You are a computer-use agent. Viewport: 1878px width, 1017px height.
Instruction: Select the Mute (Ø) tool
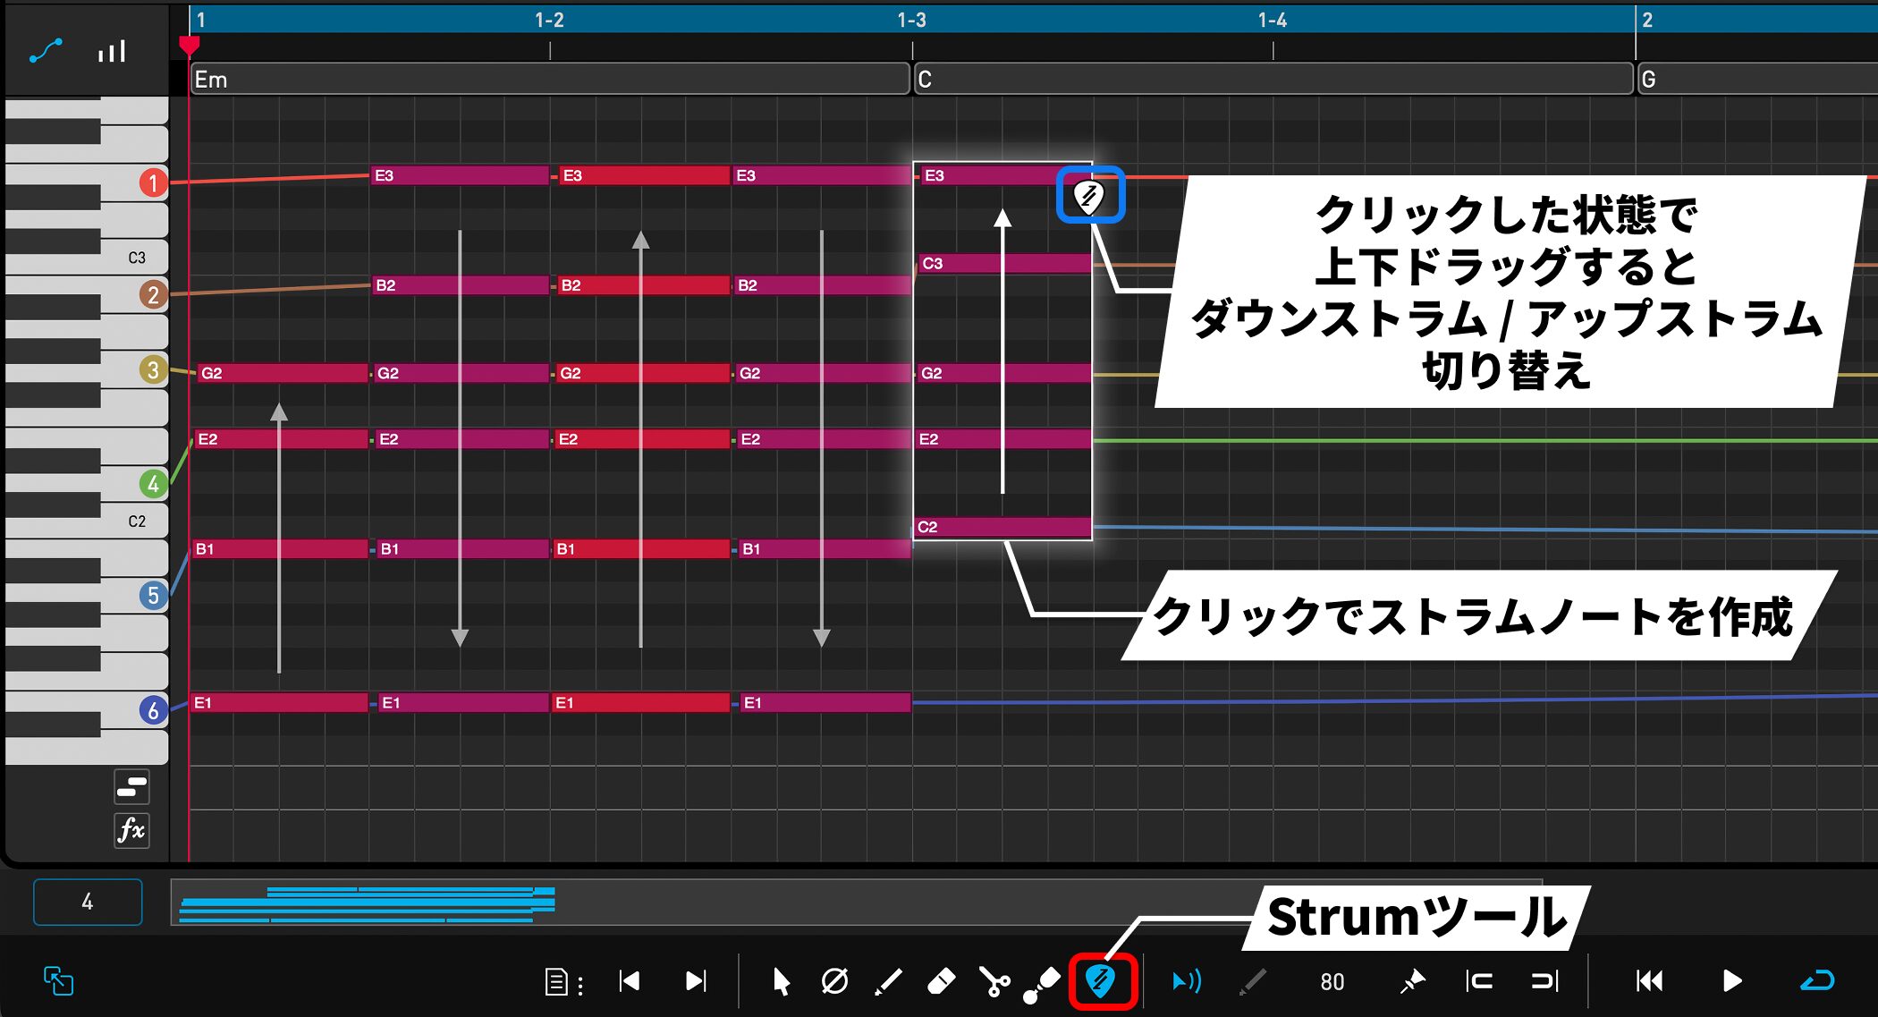click(833, 981)
